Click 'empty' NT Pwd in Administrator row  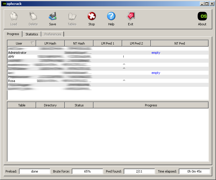(x=156, y=53)
